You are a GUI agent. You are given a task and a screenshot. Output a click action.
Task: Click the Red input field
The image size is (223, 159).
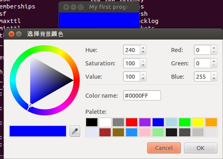tap(202, 50)
